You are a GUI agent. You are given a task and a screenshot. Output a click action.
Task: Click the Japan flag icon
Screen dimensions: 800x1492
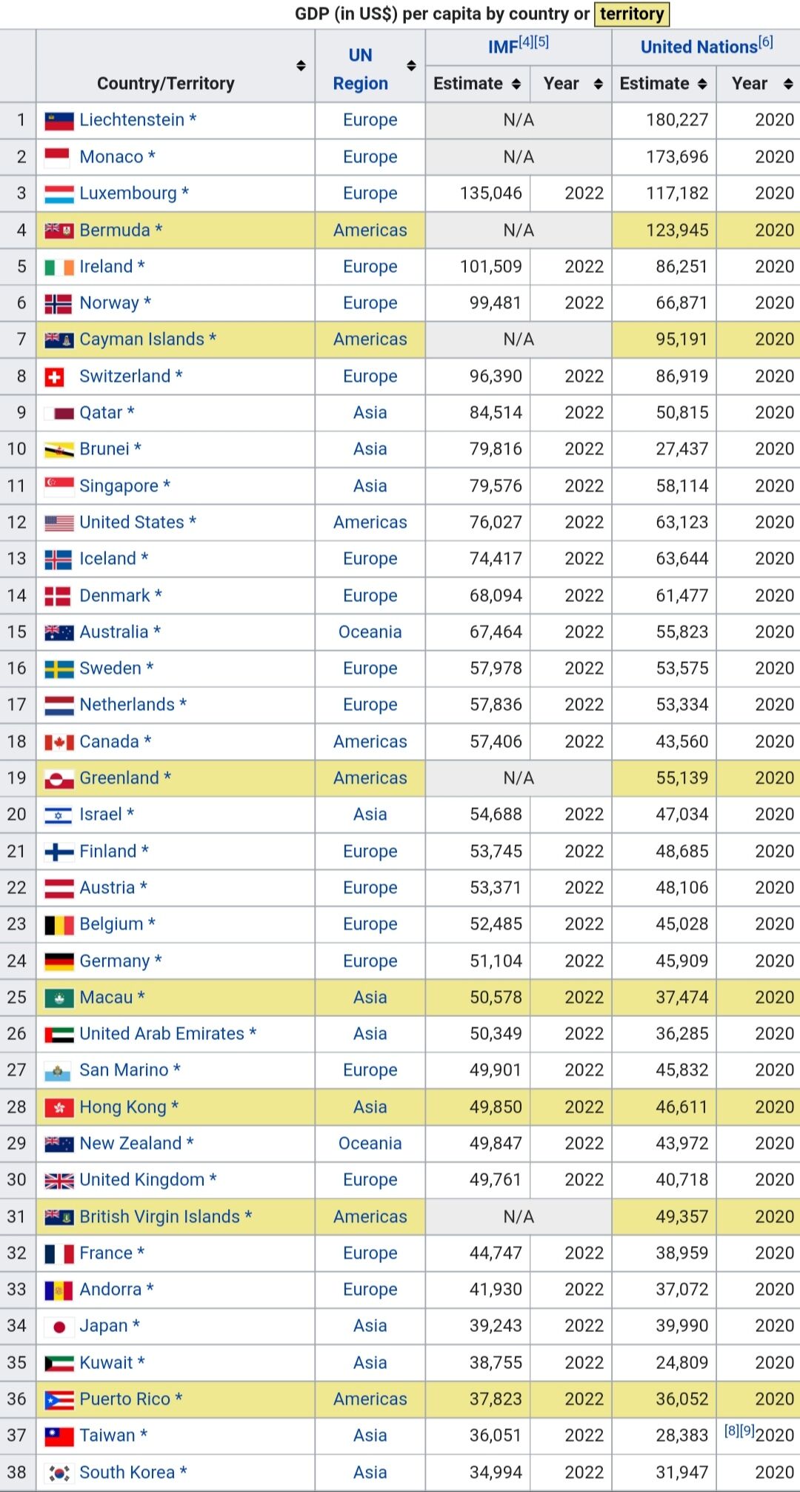[59, 1326]
